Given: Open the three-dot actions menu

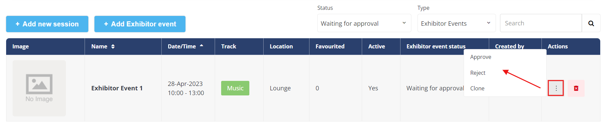Looking at the screenshot, I should (556, 88).
